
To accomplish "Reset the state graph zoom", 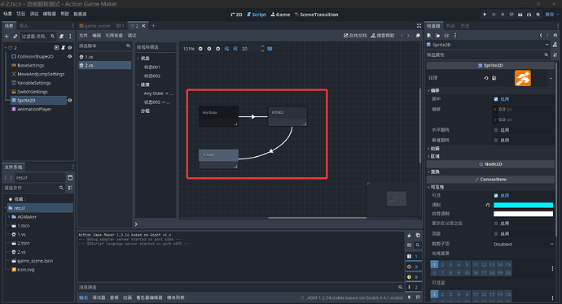I will click(209, 49).
